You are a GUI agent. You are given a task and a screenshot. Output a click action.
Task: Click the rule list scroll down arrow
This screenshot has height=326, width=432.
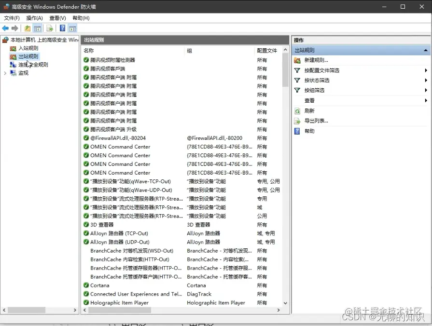285,303
